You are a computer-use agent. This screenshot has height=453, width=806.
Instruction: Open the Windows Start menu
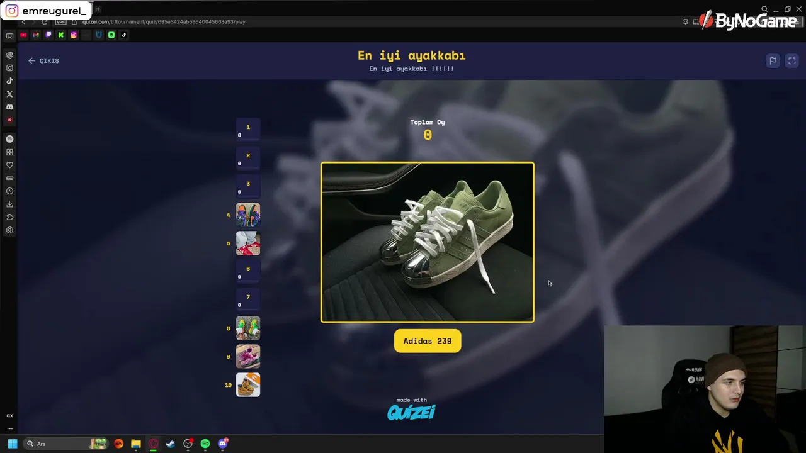[x=12, y=444]
